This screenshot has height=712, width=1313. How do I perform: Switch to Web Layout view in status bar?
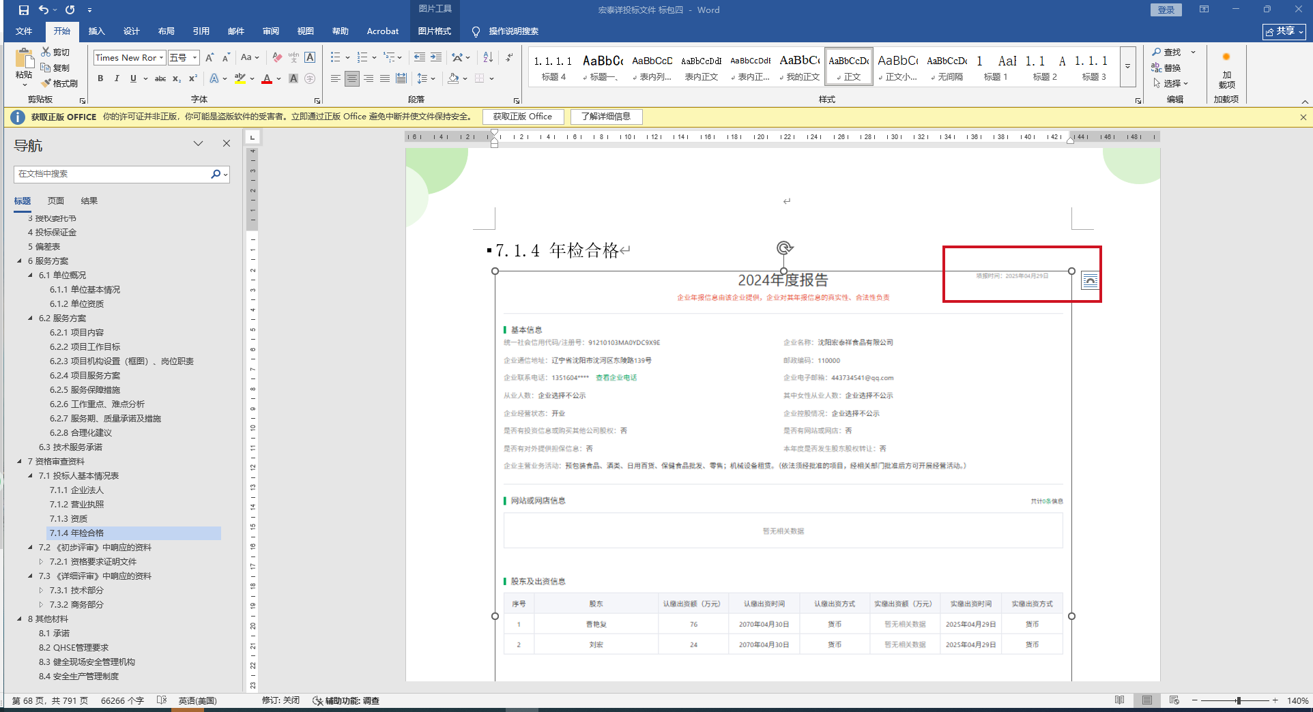[x=1174, y=700]
